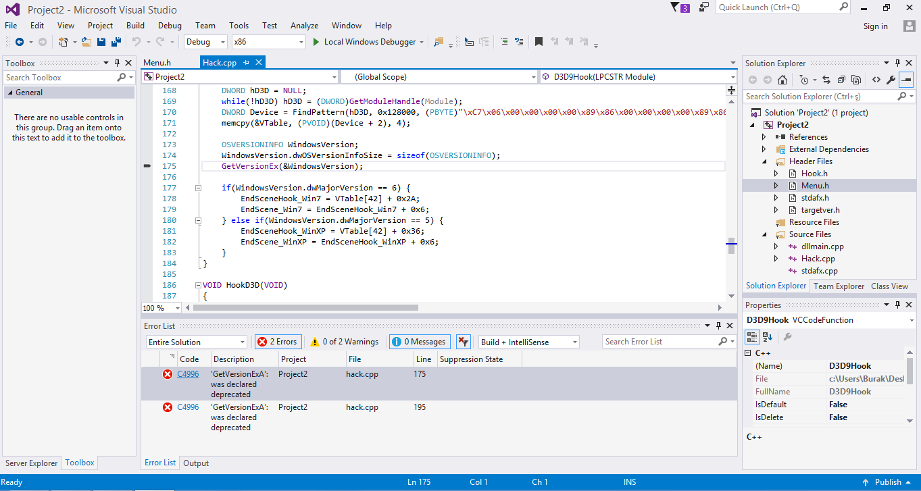Open the D3D9Hook member dropdown above the editor
This screenshot has height=491, width=921.
click(639, 77)
